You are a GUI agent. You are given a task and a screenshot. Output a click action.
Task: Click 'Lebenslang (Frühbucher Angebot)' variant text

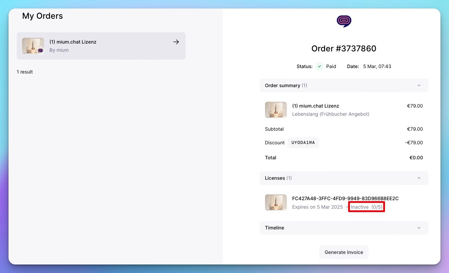331,114
